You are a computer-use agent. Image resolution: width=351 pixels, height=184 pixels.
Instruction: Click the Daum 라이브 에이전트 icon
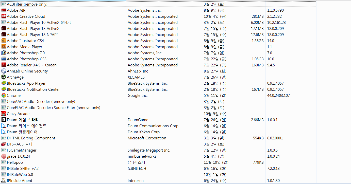pyautogui.click(x=4, y=126)
